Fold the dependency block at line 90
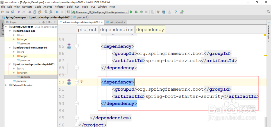271x127 pixels. coord(77,82)
